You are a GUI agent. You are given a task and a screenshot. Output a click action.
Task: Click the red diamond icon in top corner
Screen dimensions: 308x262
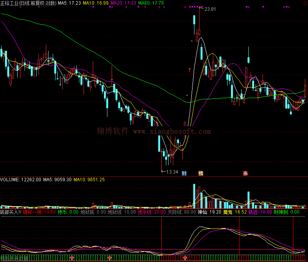tap(305, 3)
